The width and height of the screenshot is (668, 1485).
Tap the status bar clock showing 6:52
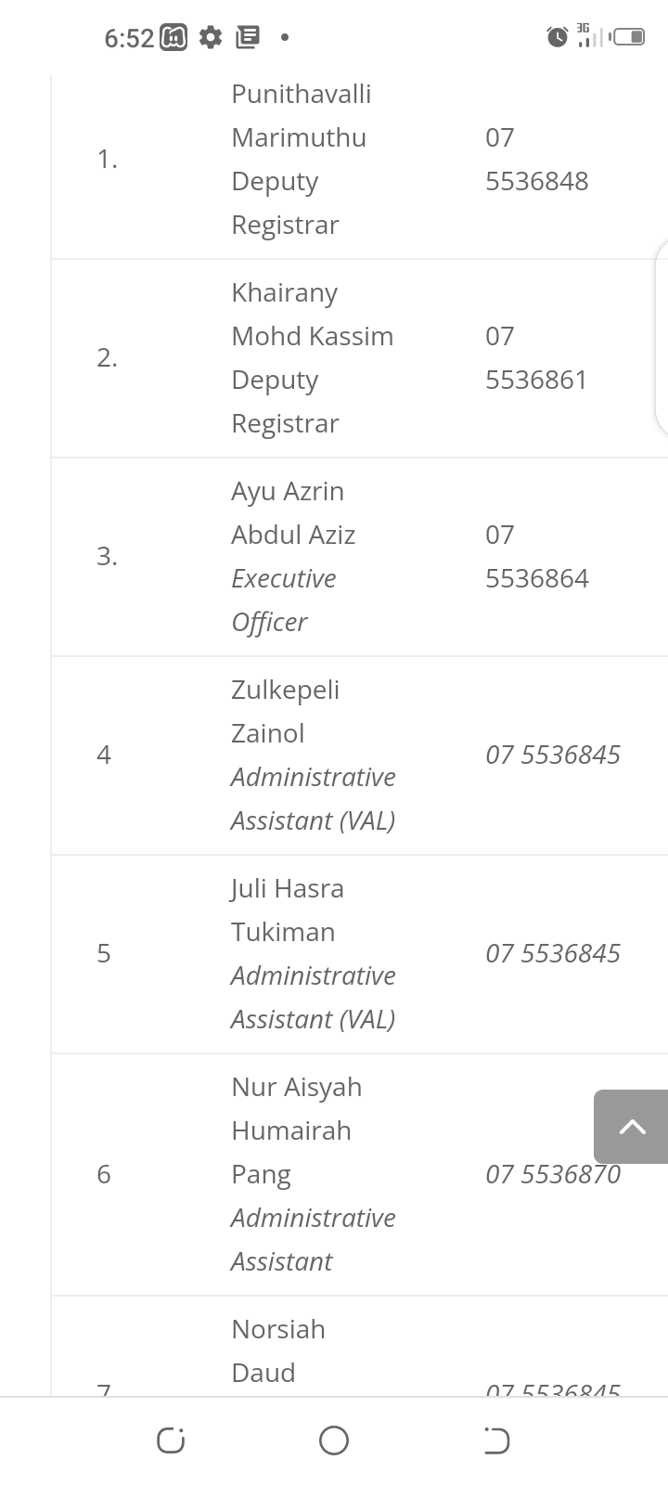coord(129,38)
